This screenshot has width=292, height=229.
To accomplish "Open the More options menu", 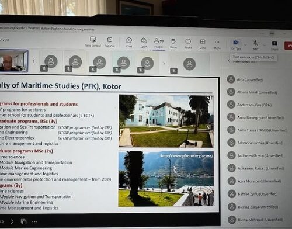I will pyautogui.click(x=217, y=44).
